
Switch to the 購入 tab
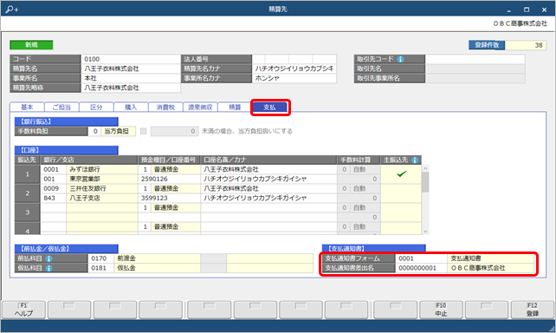pyautogui.click(x=131, y=107)
